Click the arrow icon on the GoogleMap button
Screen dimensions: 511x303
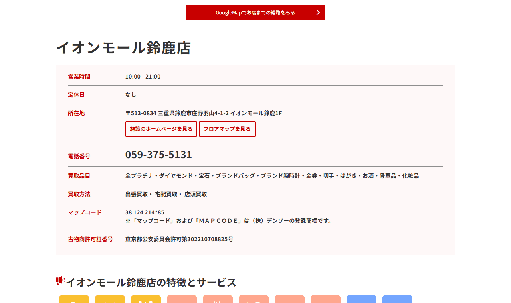click(318, 12)
